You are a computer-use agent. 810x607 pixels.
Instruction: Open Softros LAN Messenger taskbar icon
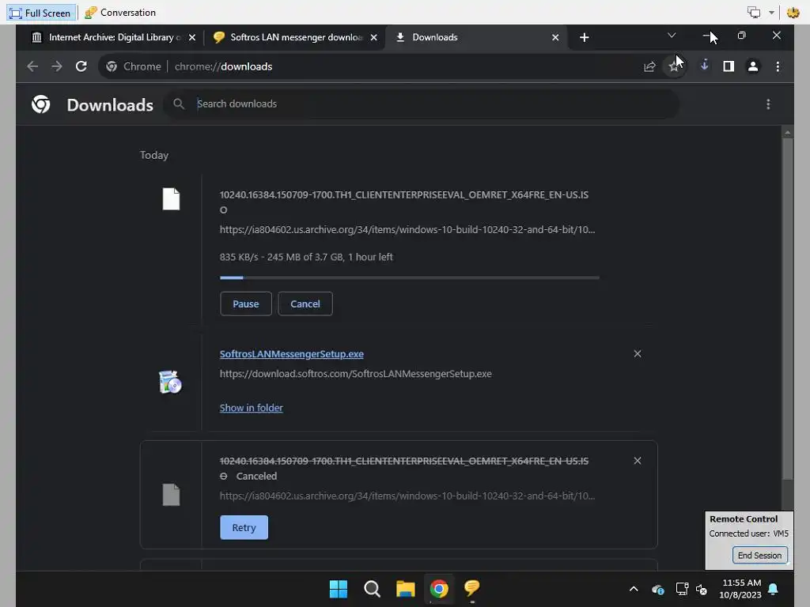(471, 588)
